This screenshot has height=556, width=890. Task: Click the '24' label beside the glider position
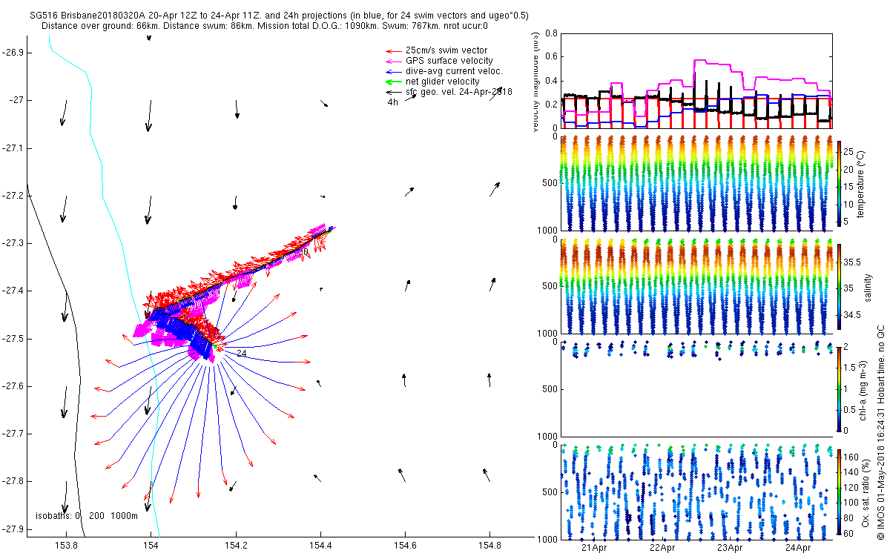pyautogui.click(x=241, y=354)
